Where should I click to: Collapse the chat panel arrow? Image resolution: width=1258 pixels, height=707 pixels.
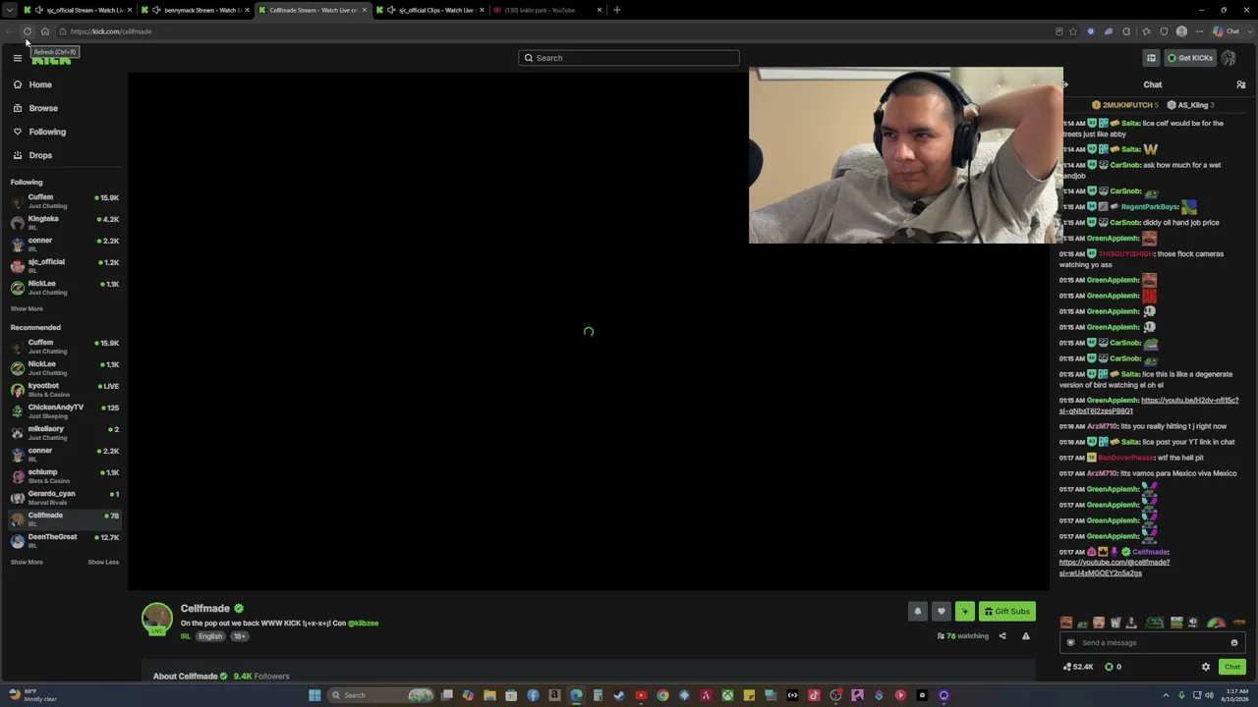(1064, 84)
